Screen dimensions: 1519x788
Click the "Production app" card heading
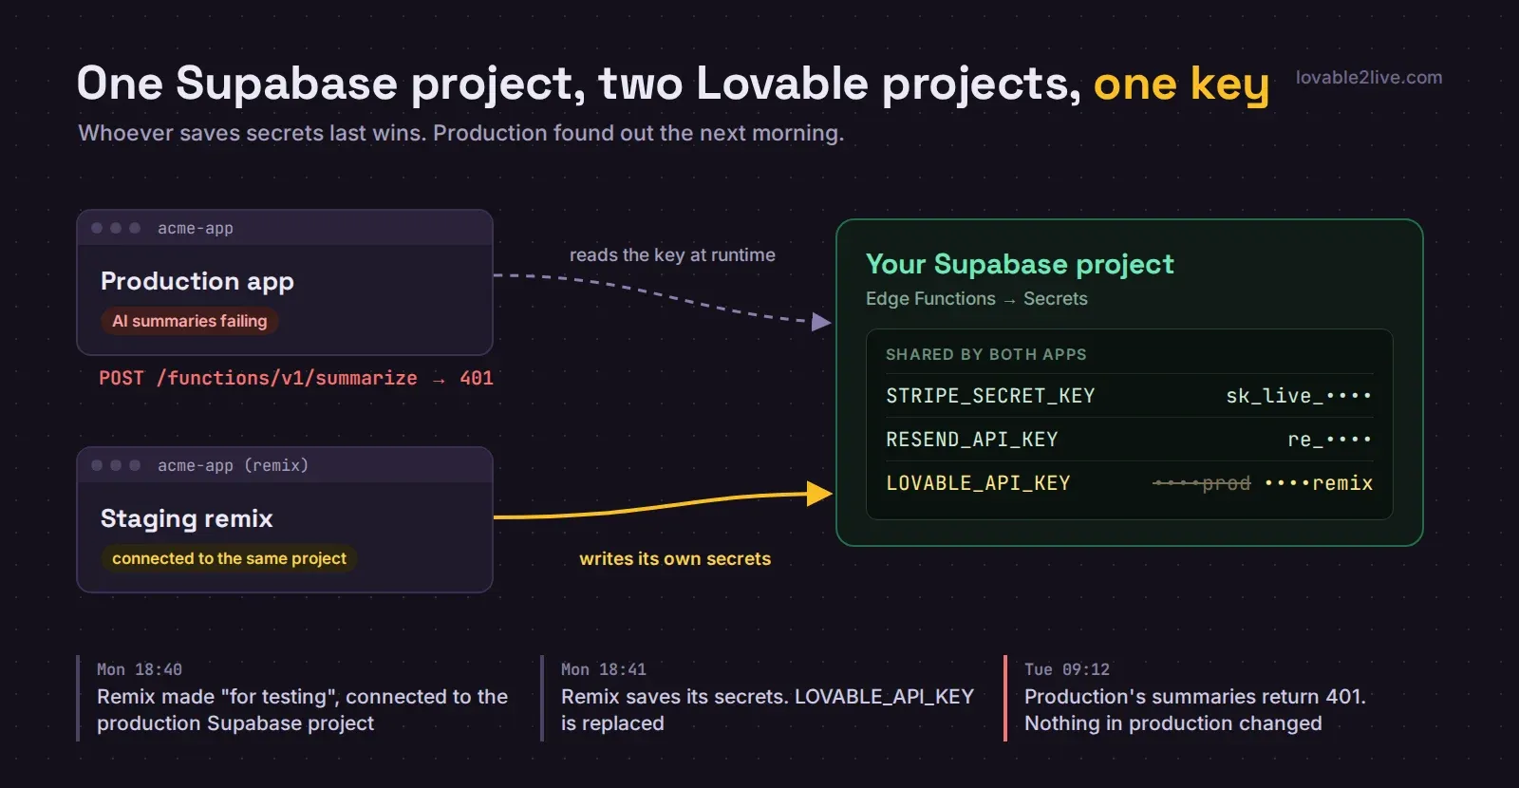pyautogui.click(x=197, y=281)
